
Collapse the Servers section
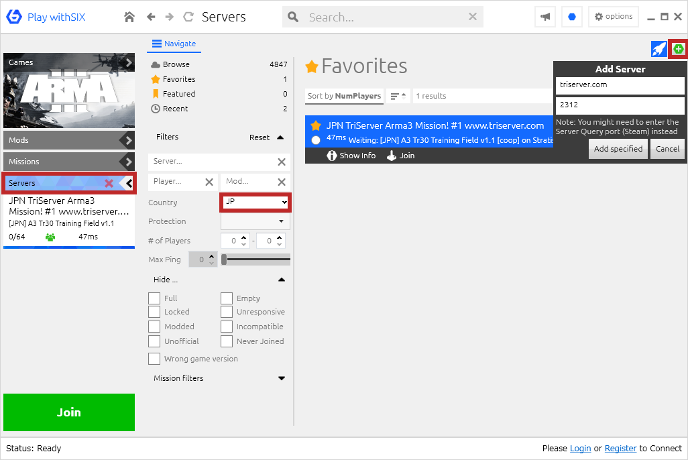tap(129, 184)
